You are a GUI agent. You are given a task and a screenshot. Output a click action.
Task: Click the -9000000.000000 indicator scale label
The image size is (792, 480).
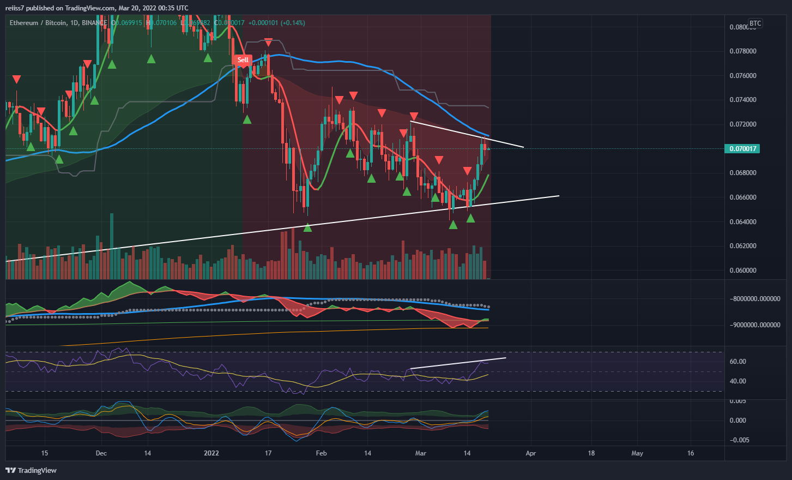pos(755,325)
